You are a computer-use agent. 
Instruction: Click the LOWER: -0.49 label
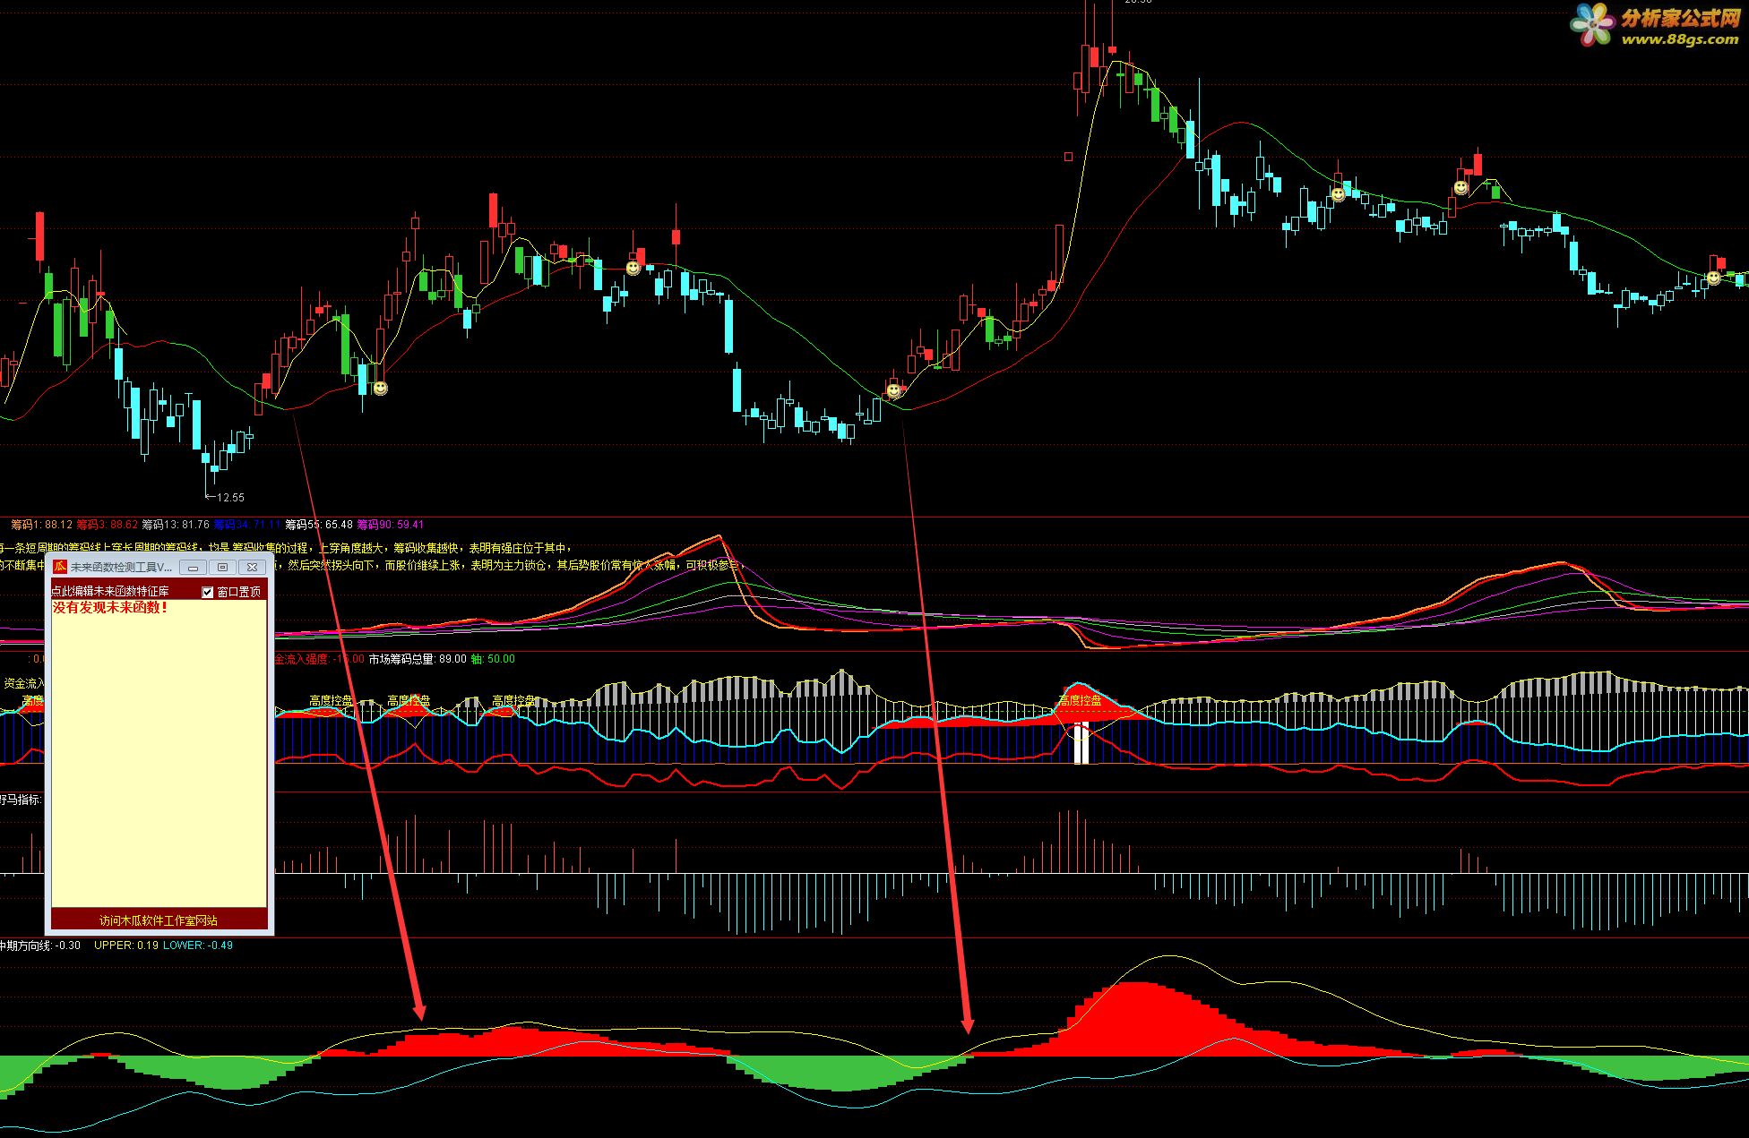198,945
